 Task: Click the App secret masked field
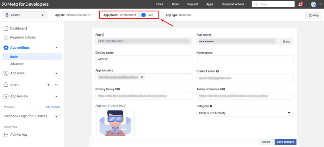237,41
